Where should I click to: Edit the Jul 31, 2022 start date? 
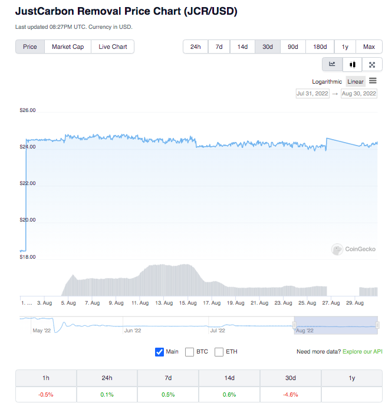pyautogui.click(x=312, y=94)
